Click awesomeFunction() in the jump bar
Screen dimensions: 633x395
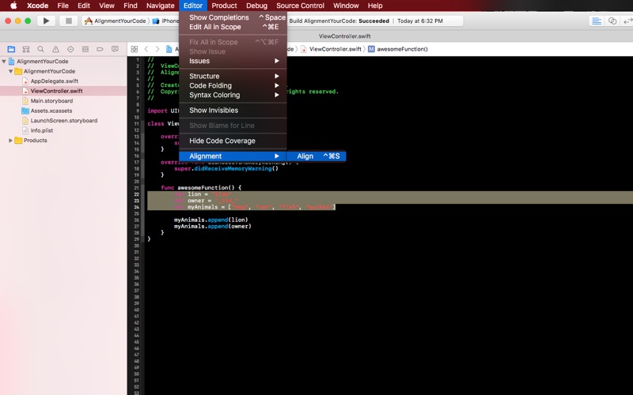pyautogui.click(x=402, y=49)
